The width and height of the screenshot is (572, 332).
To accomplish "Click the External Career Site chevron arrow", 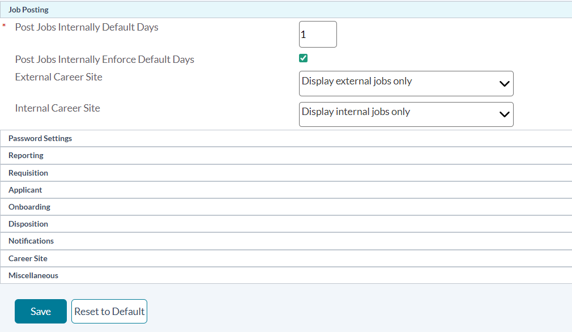I will point(504,84).
